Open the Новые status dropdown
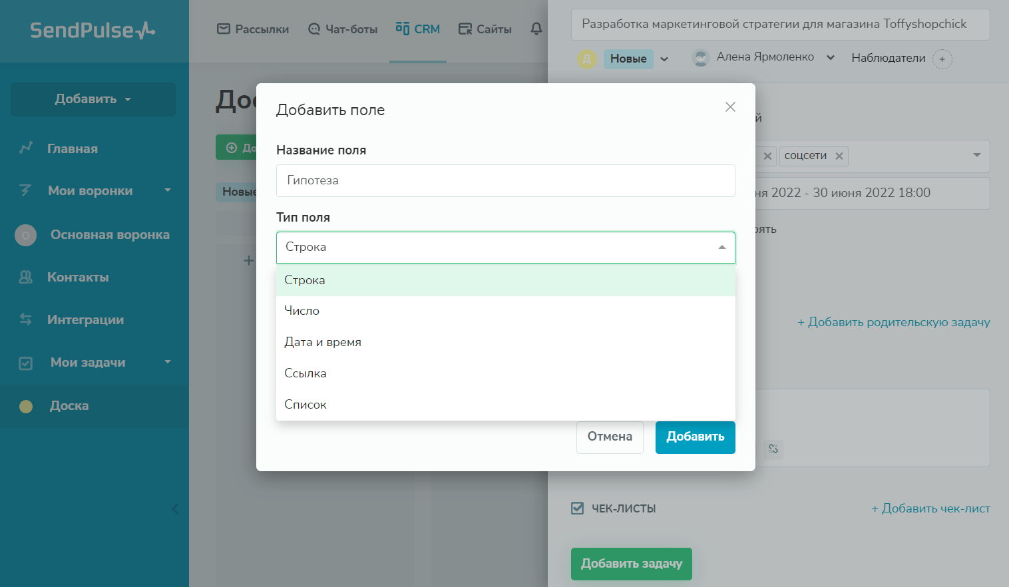1009x587 pixels. pos(664,59)
